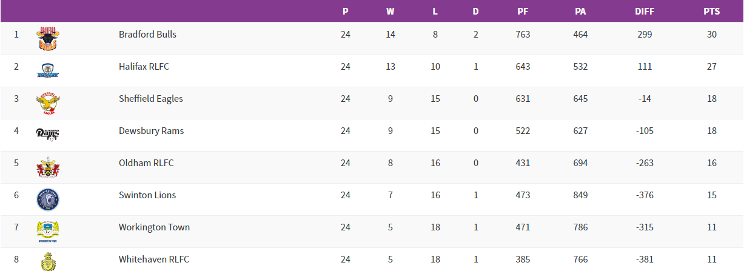Click the Swinton Lions round badge
744x271 pixels.
point(47,199)
